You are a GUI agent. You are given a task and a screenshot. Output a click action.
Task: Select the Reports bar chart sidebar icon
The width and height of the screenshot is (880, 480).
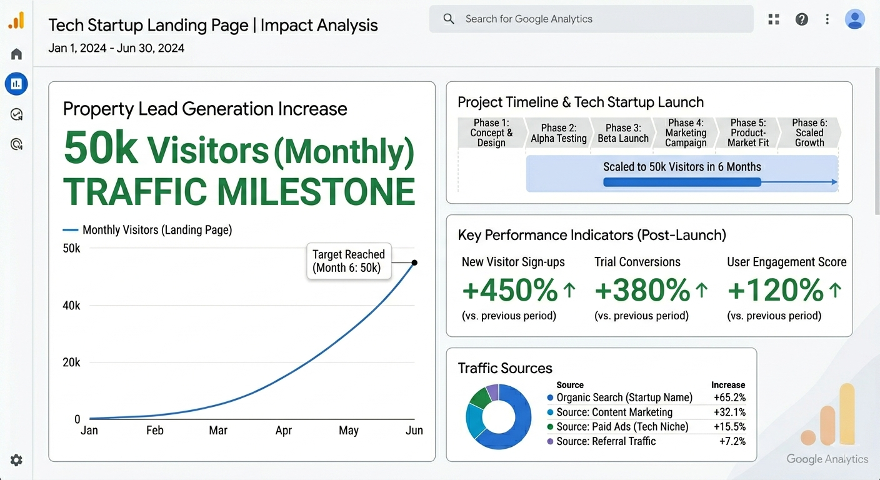pos(16,83)
